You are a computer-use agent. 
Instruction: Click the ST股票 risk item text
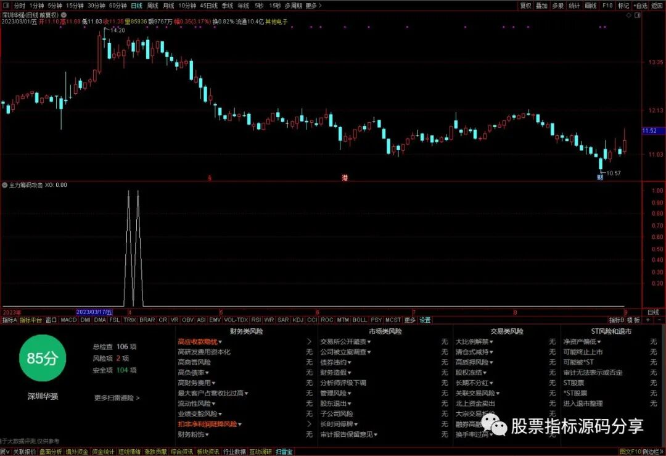[573, 383]
